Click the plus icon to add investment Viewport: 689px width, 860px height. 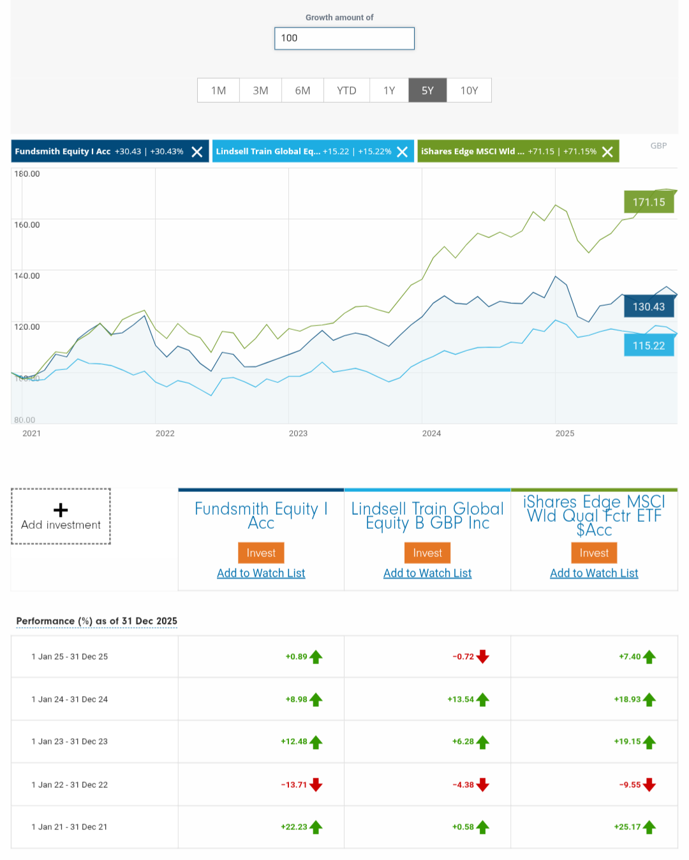tap(61, 510)
